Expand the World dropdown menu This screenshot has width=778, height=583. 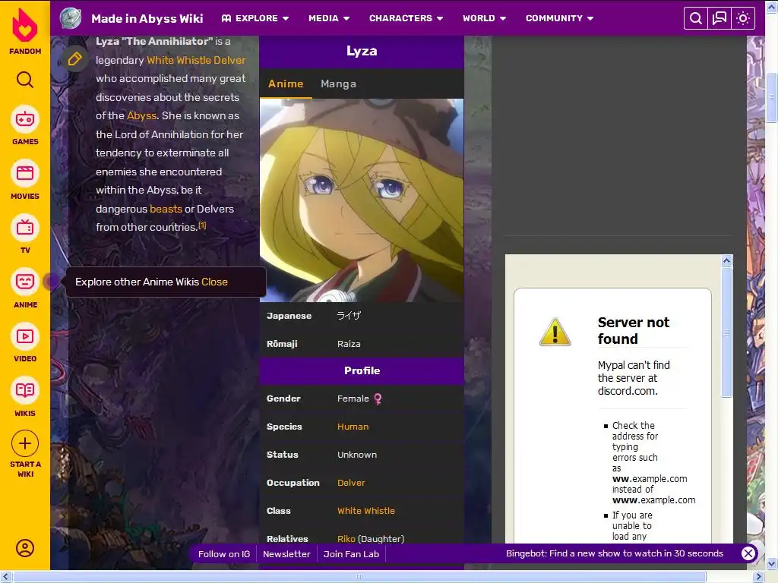tap(484, 18)
